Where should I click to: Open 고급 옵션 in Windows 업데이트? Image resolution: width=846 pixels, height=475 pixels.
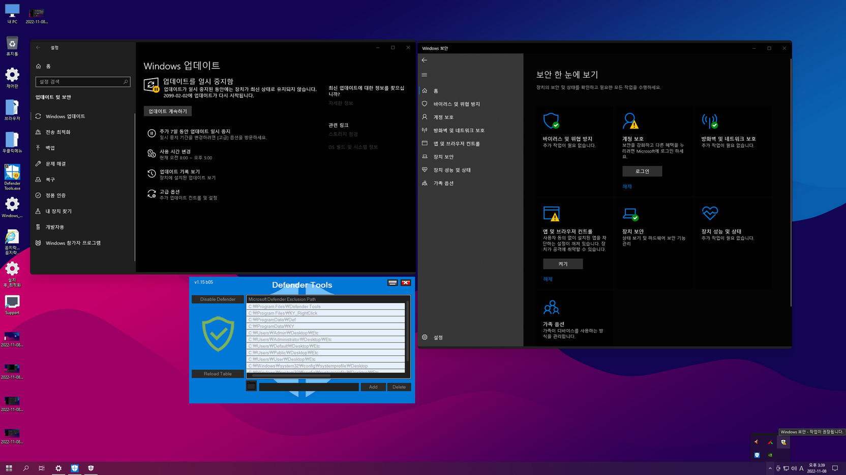point(183,194)
